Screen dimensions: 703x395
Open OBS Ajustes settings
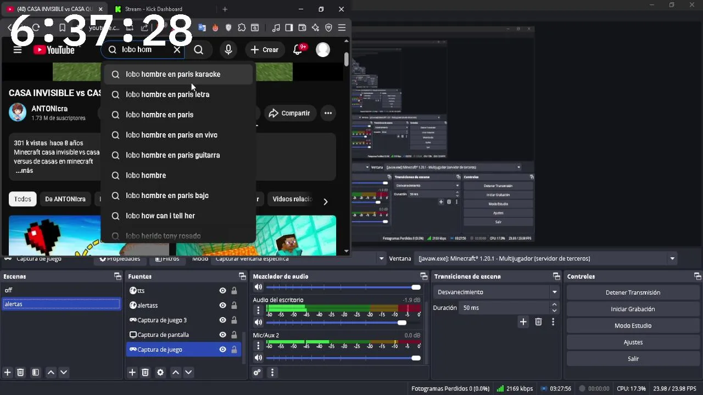(633, 342)
